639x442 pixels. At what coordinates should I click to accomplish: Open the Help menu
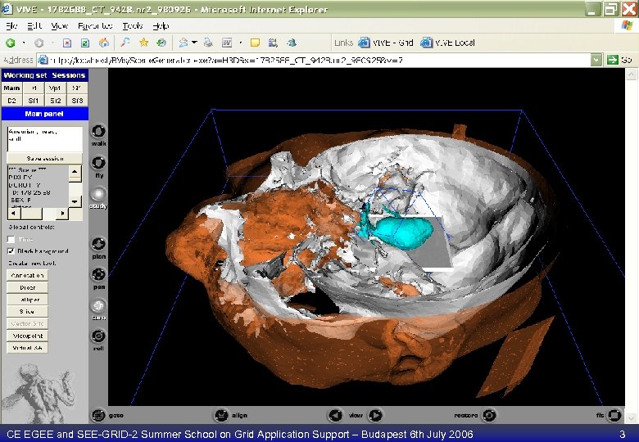coord(161,26)
